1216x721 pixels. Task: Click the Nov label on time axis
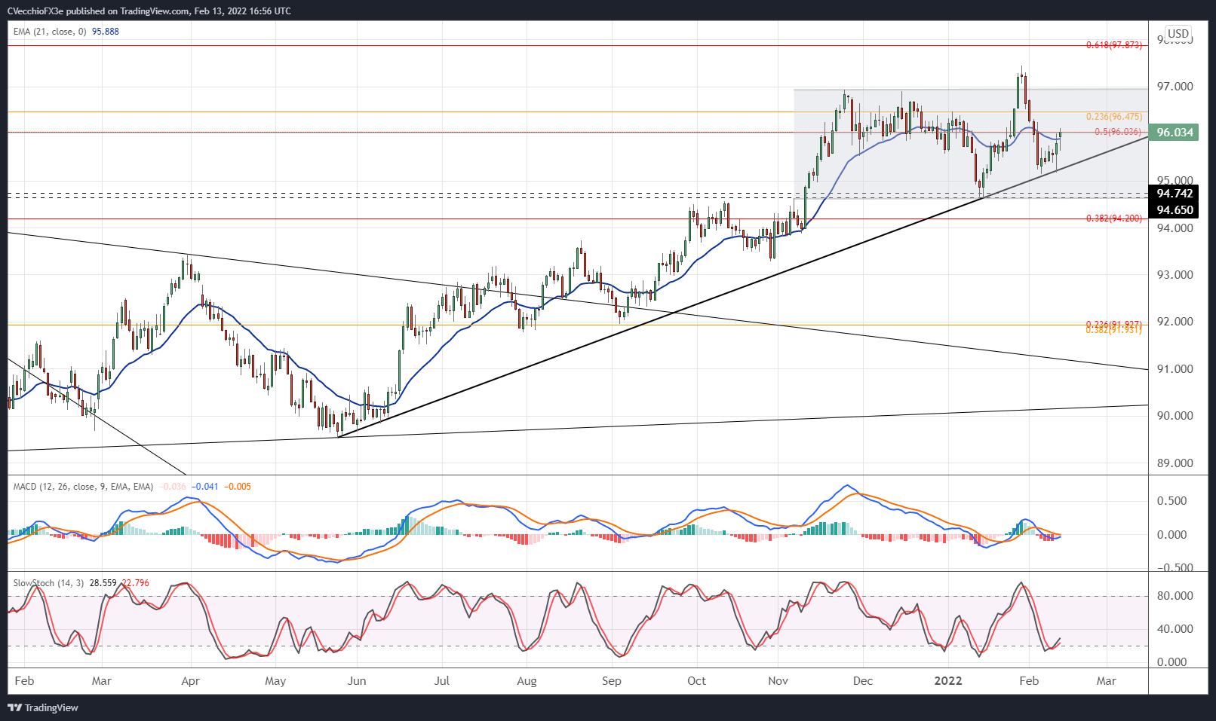[x=778, y=681]
